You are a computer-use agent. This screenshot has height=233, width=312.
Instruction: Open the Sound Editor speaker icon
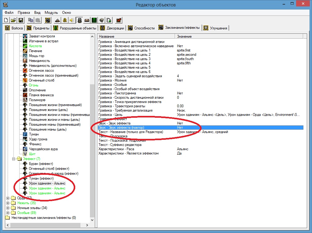pyautogui.click(x=72, y=20)
